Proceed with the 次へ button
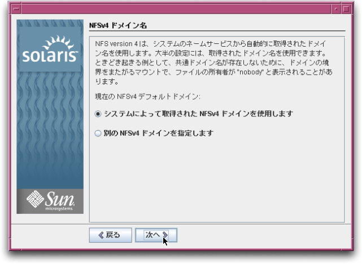 156,235
